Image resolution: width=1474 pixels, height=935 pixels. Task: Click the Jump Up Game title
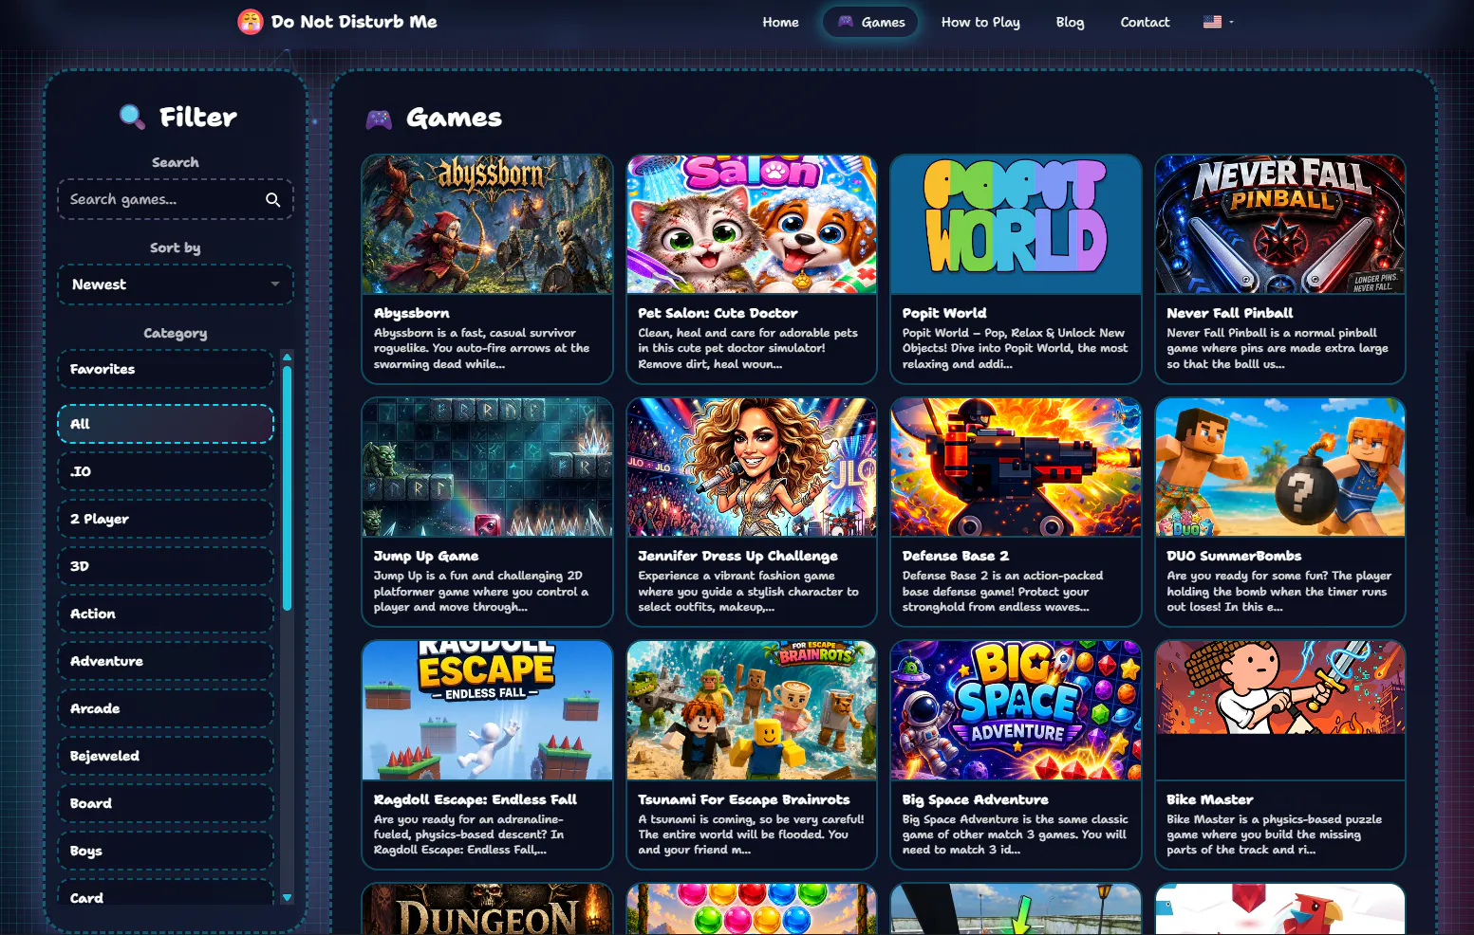tap(426, 556)
